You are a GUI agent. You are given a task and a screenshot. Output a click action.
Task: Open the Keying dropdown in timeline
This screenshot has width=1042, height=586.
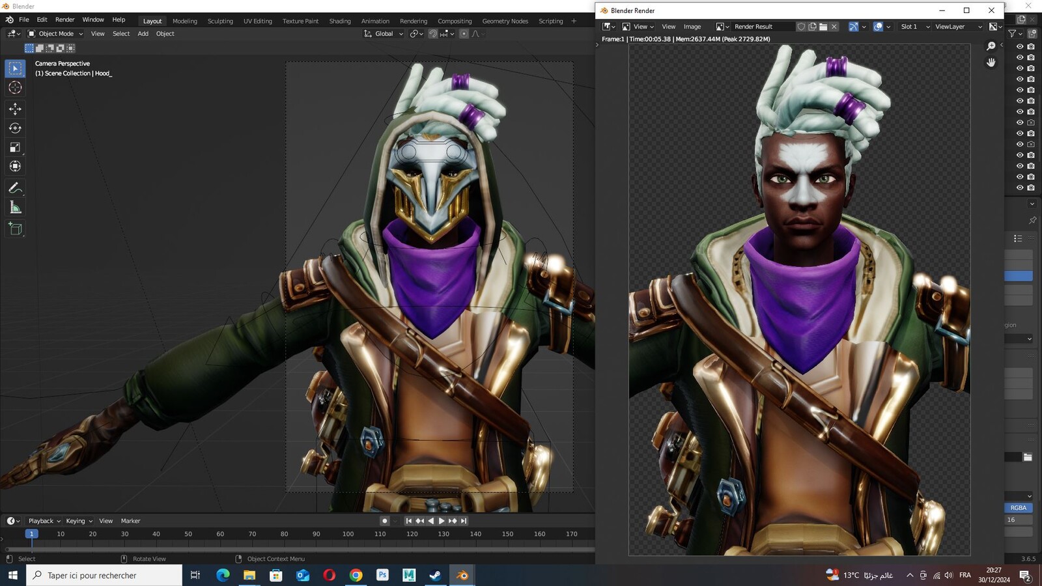(x=79, y=521)
